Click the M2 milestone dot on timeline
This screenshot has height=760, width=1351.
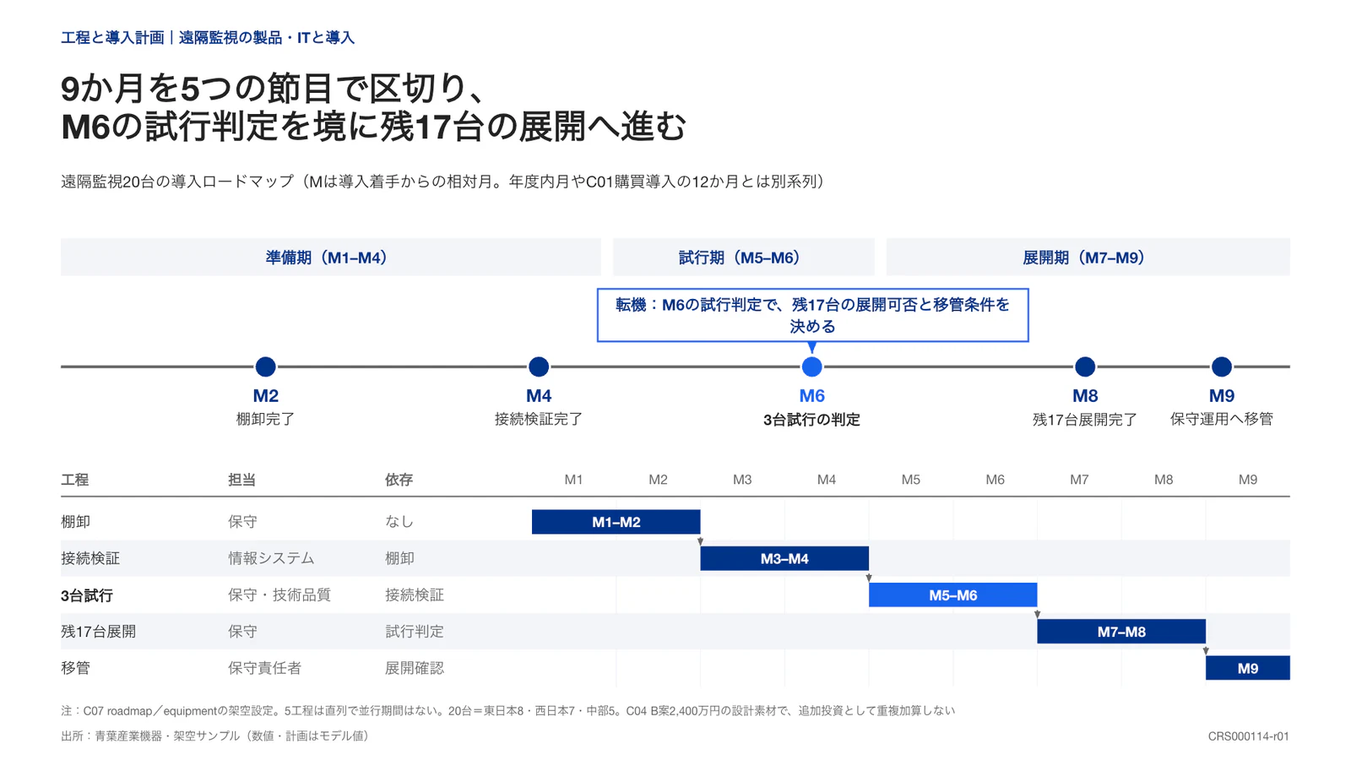point(265,366)
